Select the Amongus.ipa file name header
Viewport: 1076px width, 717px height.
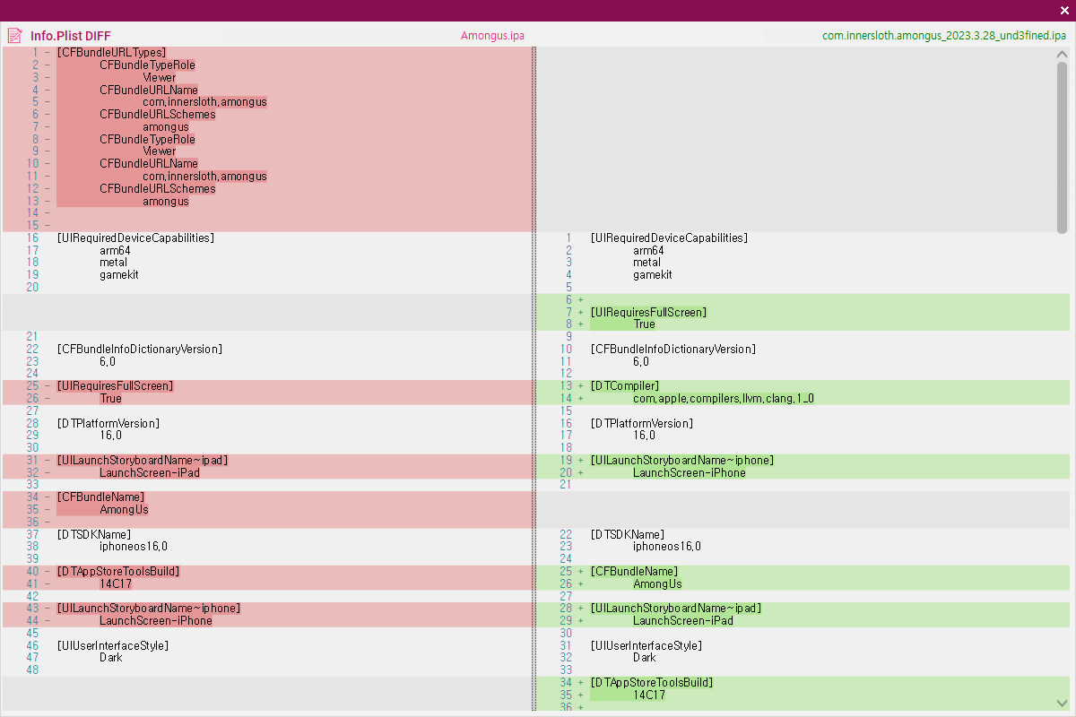click(x=492, y=36)
